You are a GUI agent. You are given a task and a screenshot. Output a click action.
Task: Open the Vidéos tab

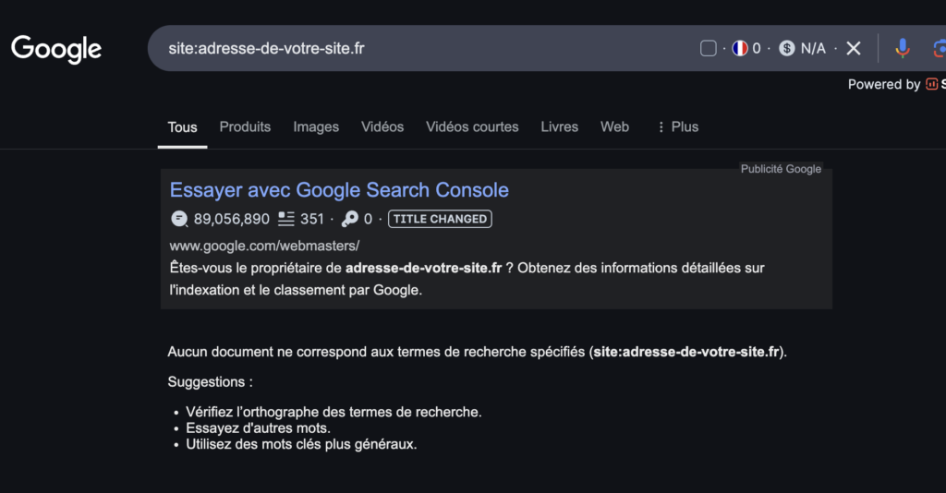(382, 126)
